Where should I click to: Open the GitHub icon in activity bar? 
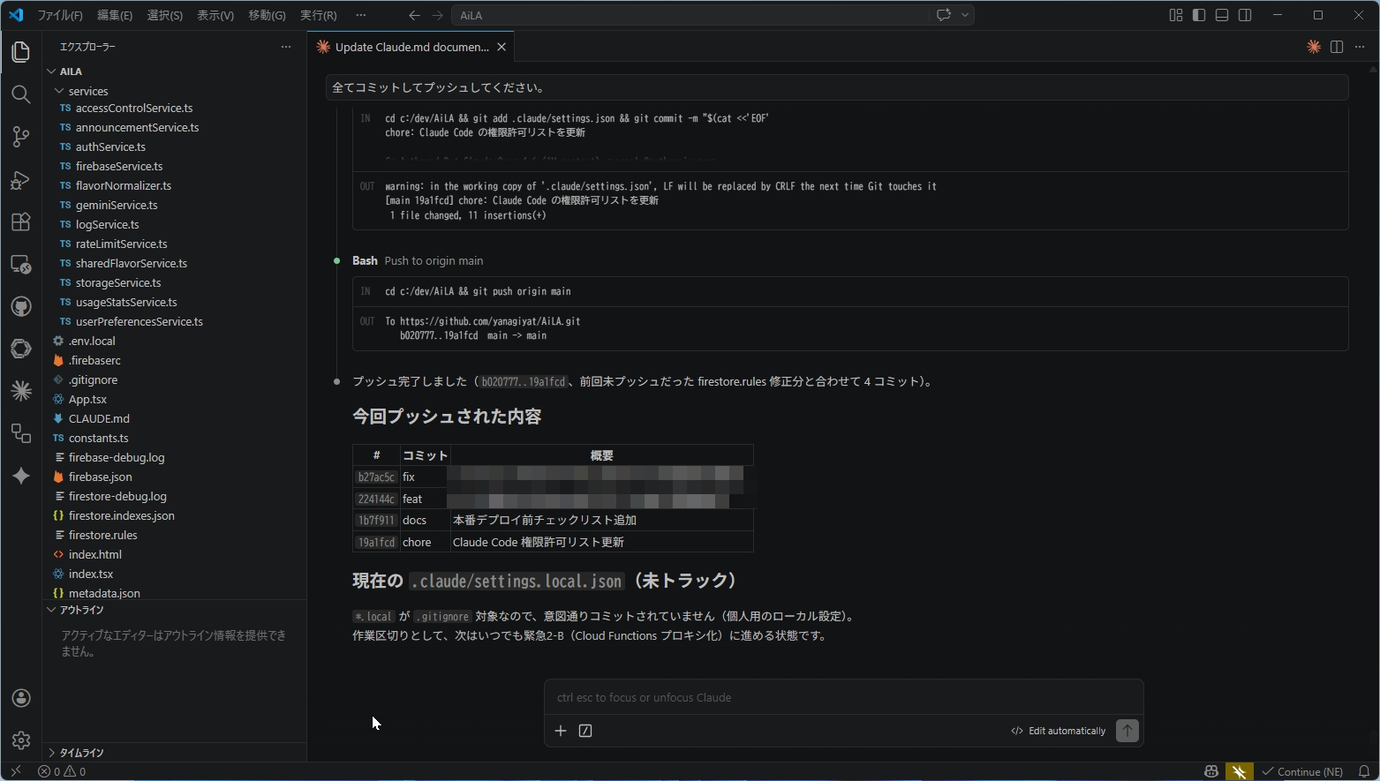pos(21,306)
